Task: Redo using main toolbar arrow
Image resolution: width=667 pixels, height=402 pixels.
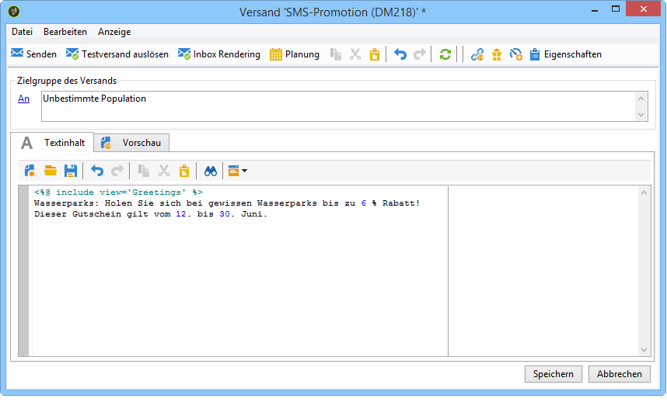Action: 420,54
